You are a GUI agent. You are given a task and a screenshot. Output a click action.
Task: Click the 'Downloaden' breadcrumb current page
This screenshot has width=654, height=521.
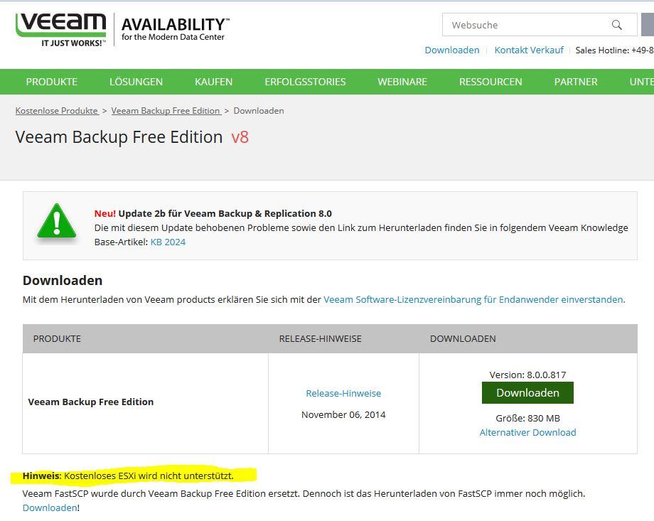[259, 111]
